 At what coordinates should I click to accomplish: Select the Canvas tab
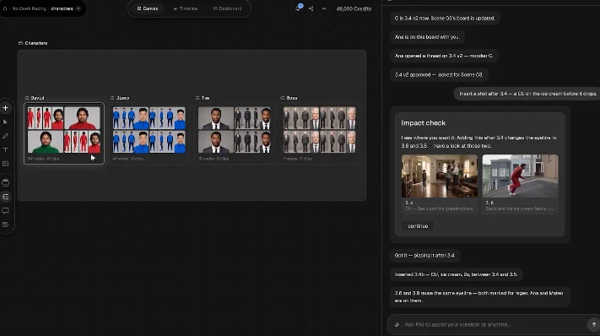(x=148, y=8)
